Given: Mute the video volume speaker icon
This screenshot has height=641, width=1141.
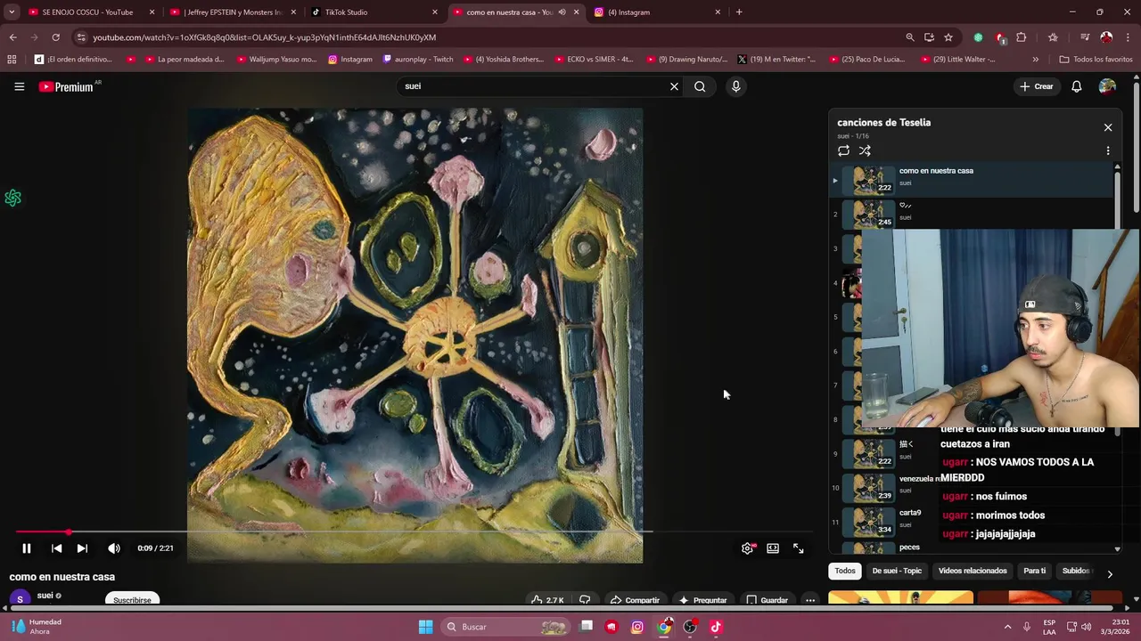Looking at the screenshot, I should (x=114, y=548).
